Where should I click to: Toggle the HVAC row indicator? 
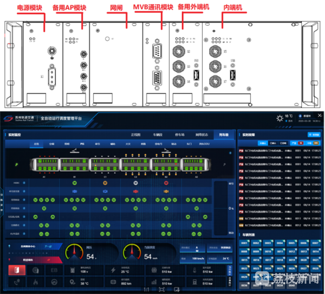(x=25, y=182)
